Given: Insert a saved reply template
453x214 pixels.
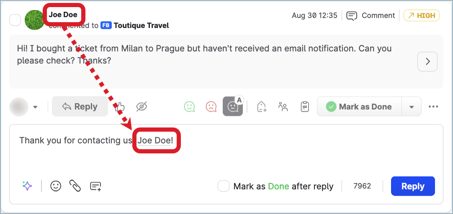Looking at the screenshot, I should [95, 186].
